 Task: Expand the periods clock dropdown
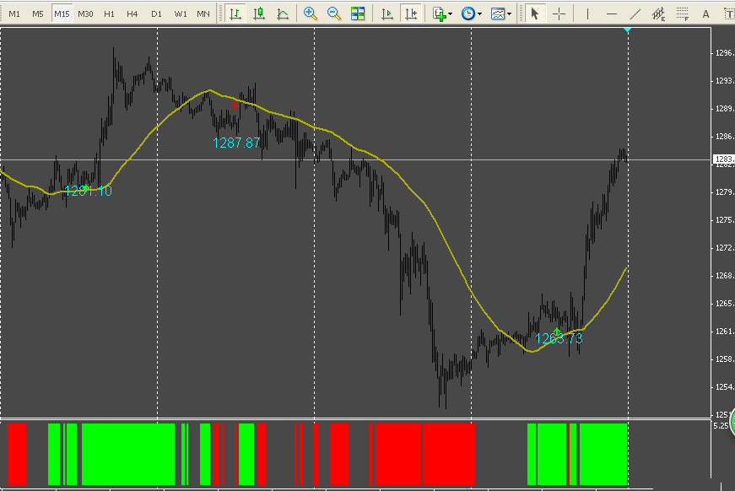472,13
